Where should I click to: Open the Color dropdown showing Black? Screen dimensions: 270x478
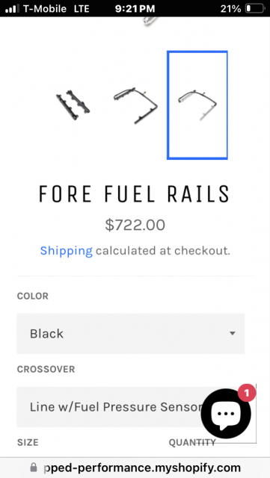(x=131, y=334)
